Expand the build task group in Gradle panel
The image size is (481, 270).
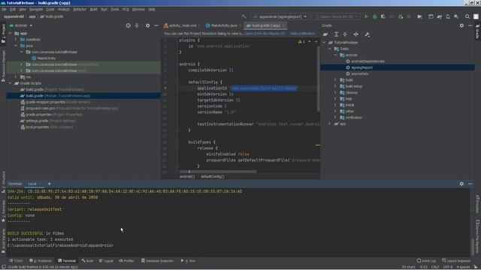click(335, 80)
